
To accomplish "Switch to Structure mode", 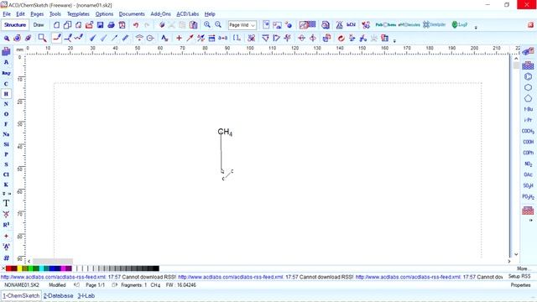I will [x=15, y=25].
